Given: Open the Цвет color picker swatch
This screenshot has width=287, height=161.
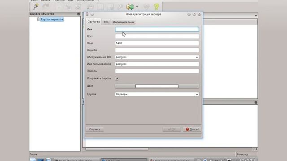Looking at the screenshot, I should (x=157, y=86).
